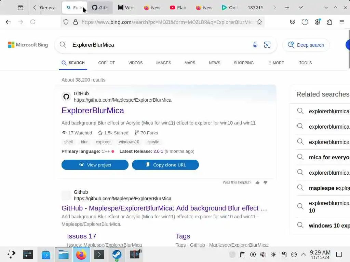Open the Tags sublink
The image size is (350, 262).
click(x=183, y=236)
